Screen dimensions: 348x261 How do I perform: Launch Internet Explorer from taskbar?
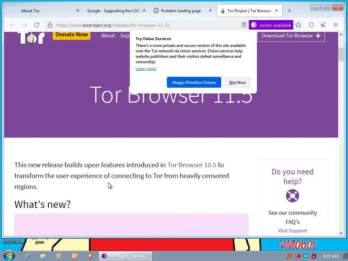28,256
